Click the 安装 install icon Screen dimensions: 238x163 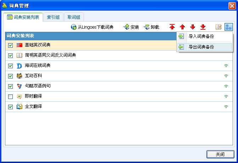click(x=126, y=27)
